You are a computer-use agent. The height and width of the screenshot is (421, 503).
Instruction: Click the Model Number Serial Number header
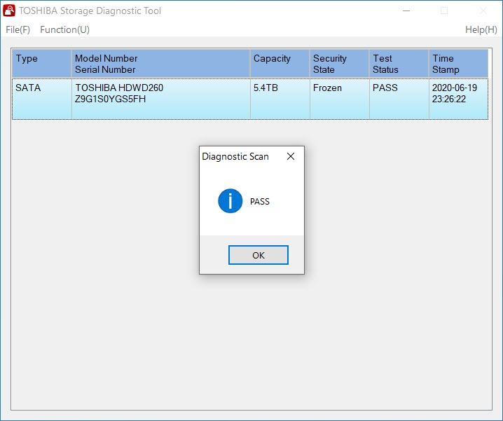pyautogui.click(x=160, y=64)
